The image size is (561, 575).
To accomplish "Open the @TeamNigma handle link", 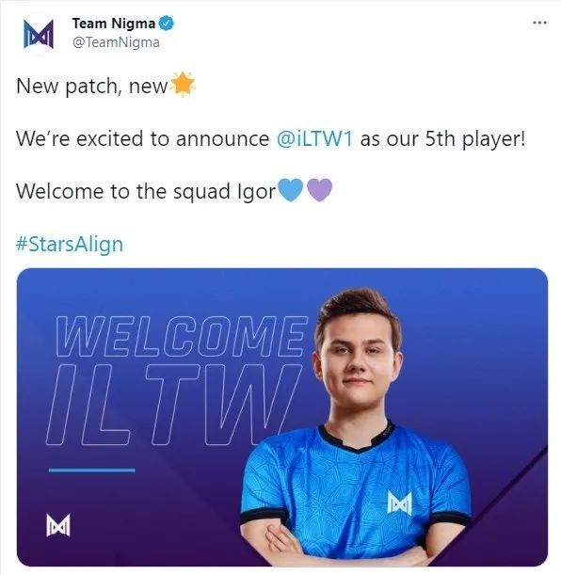I will tap(116, 42).
